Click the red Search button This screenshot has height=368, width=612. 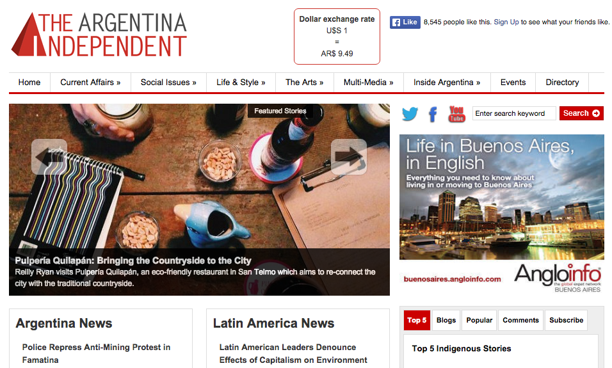click(x=581, y=113)
